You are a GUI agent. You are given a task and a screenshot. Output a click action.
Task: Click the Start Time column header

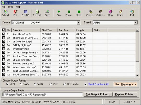49,30
